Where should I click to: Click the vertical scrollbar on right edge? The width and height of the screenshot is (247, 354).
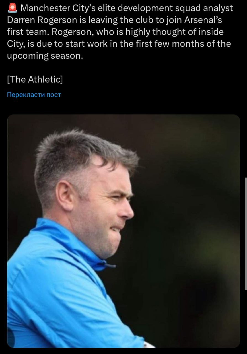tap(245, 234)
